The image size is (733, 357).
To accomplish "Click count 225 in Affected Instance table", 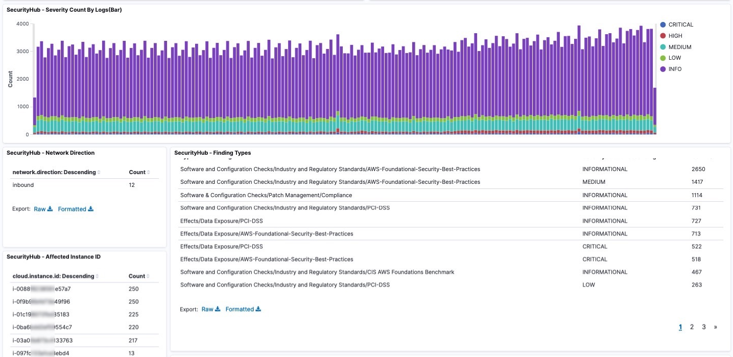I will (x=134, y=315).
